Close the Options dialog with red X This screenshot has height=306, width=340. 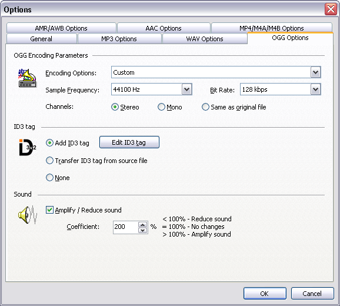(331, 9)
